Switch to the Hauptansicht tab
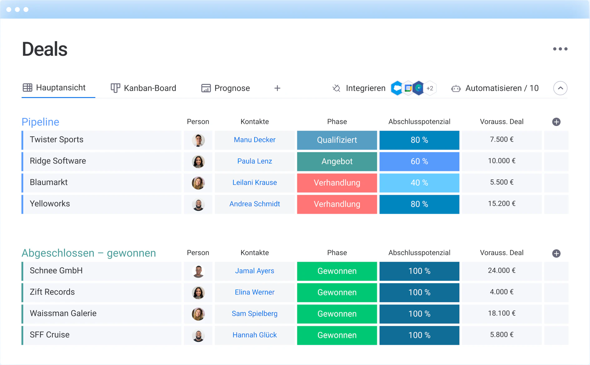590x365 pixels. point(58,88)
